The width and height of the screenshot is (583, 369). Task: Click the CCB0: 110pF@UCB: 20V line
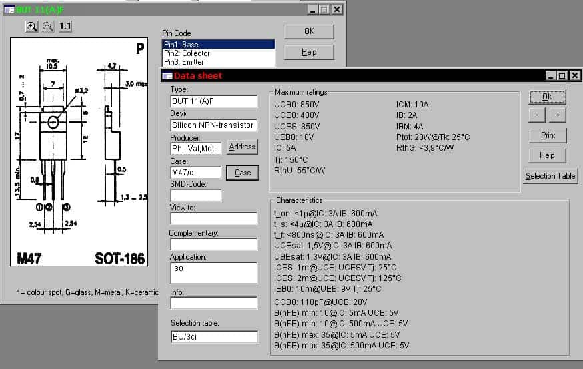(x=320, y=302)
